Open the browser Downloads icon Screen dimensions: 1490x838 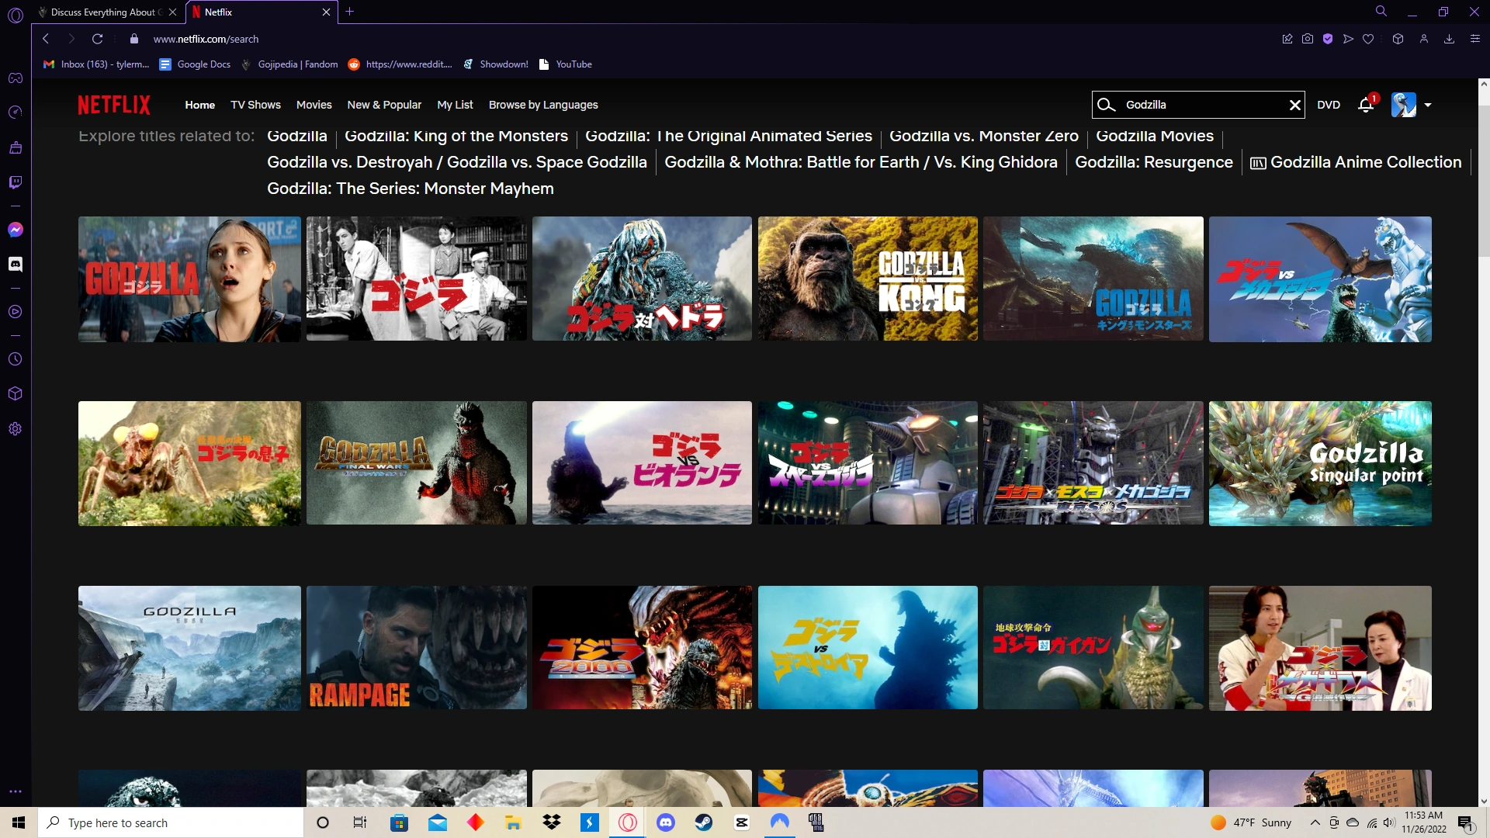1449,39
